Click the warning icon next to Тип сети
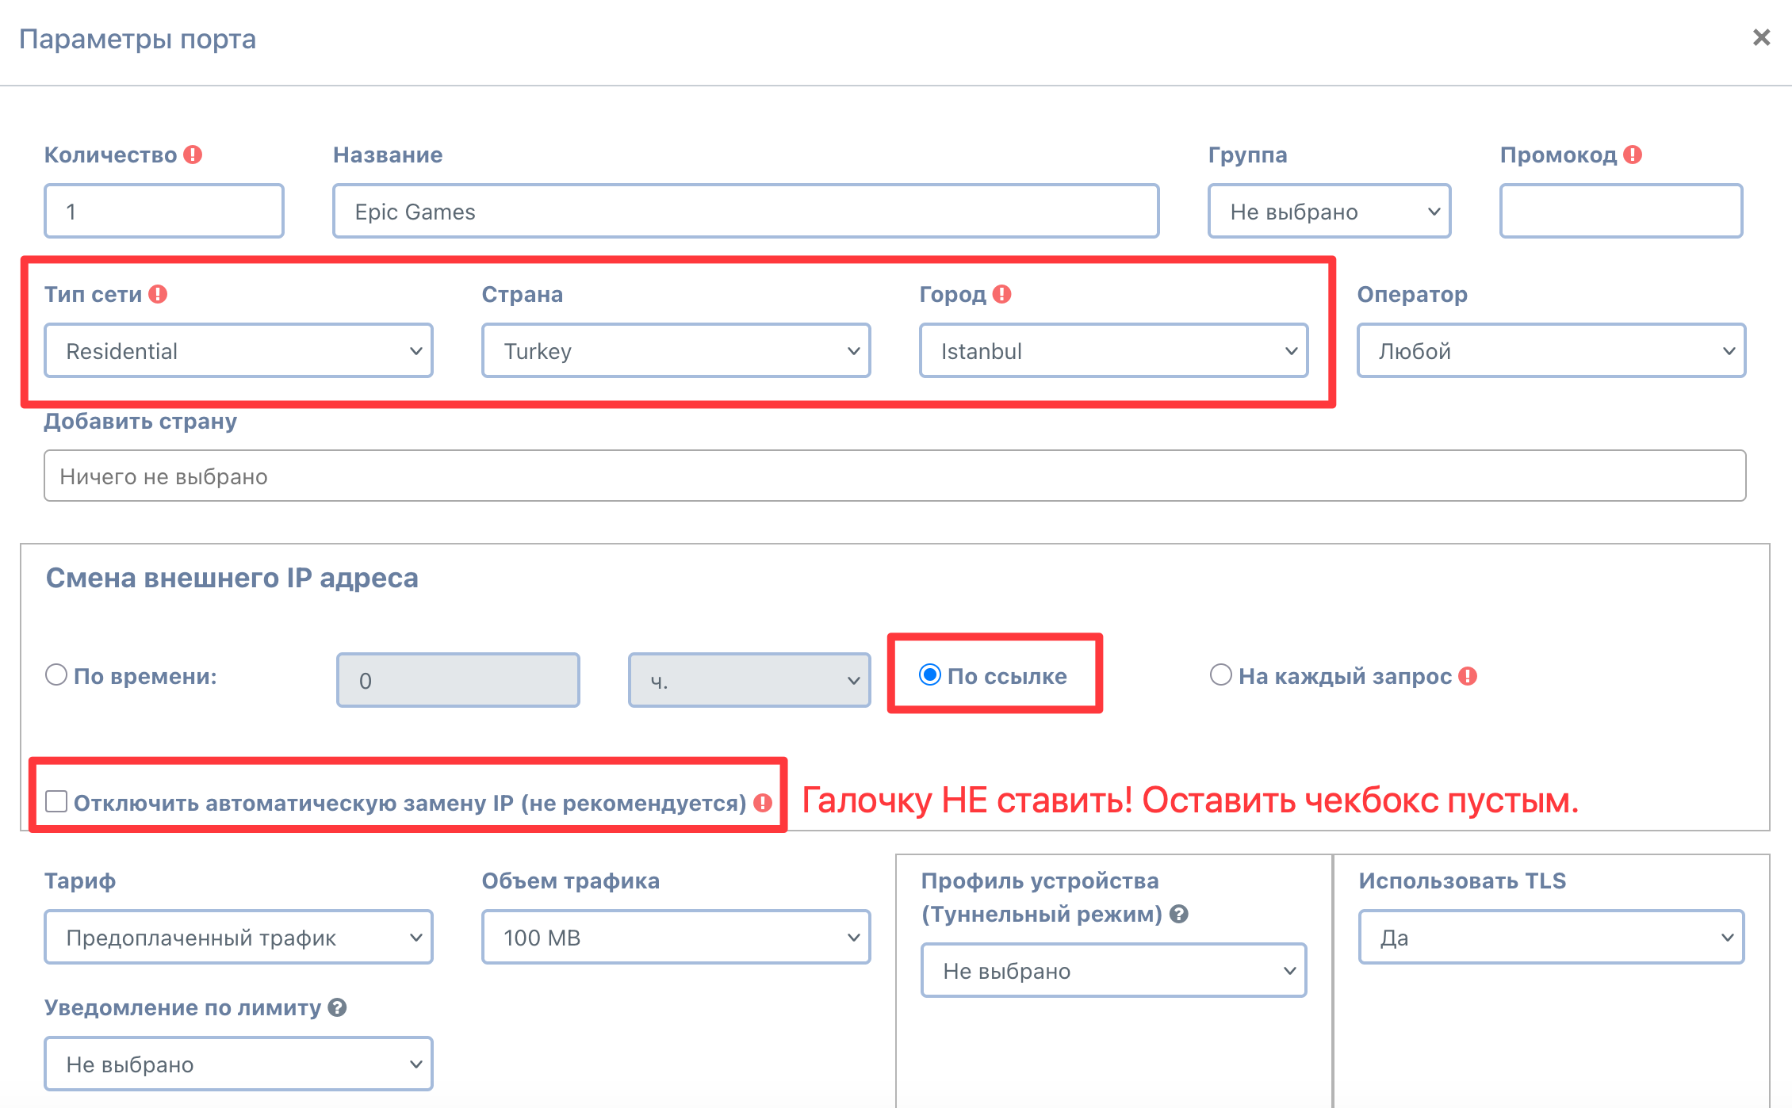The width and height of the screenshot is (1792, 1108). point(158,294)
